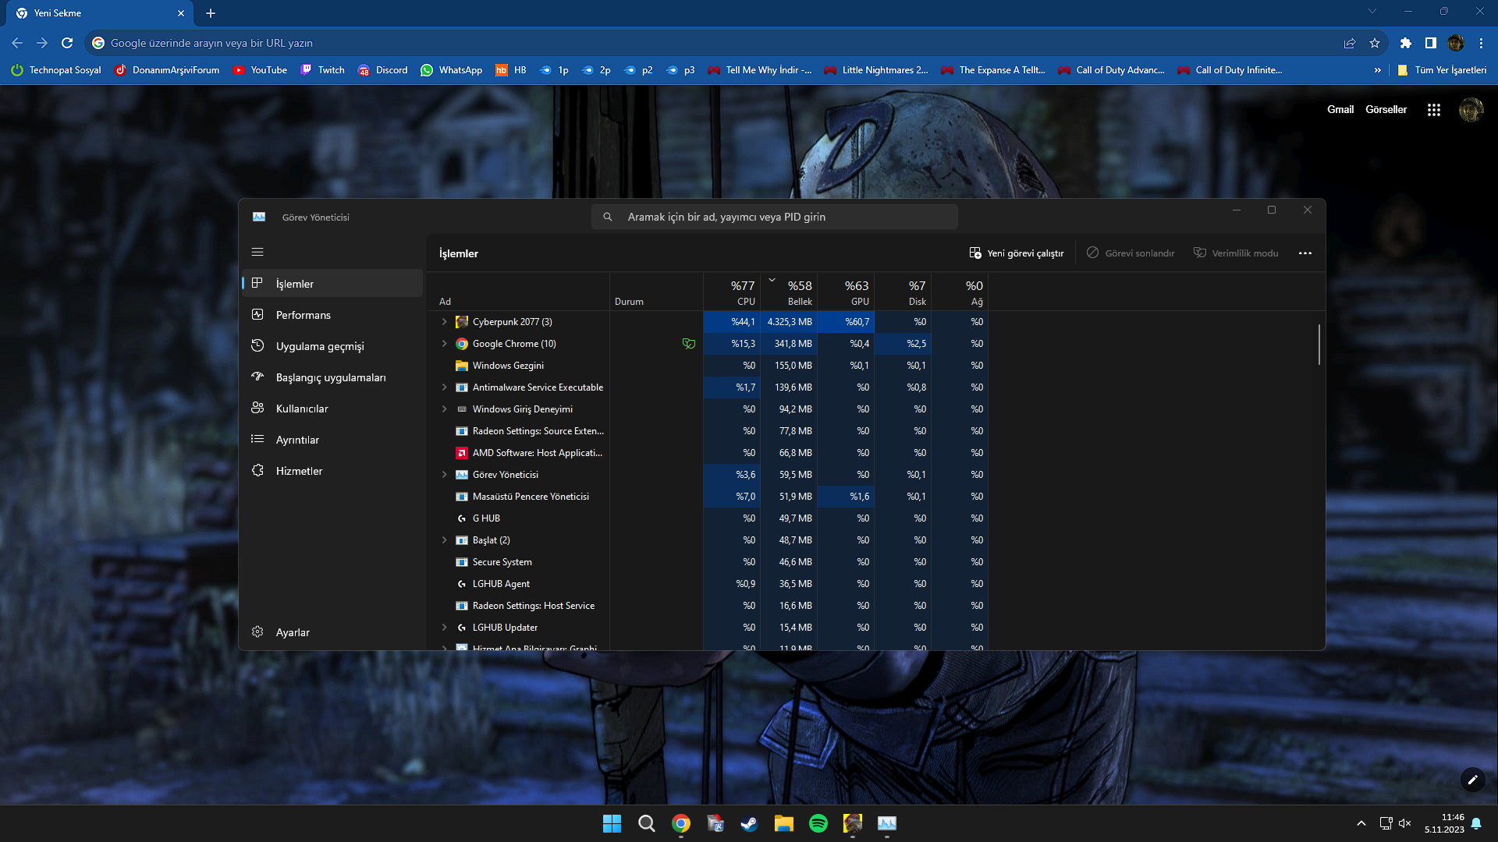Open the hamburger navigation menu in Task Manager

coord(257,252)
